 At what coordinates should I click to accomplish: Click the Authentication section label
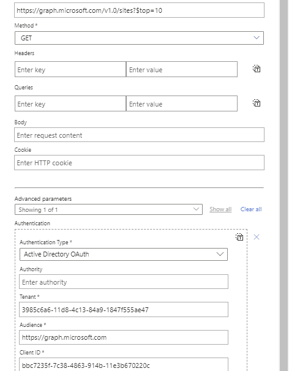pyautogui.click(x=32, y=223)
